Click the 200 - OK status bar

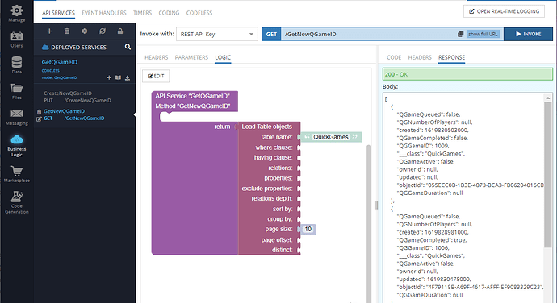coord(467,74)
